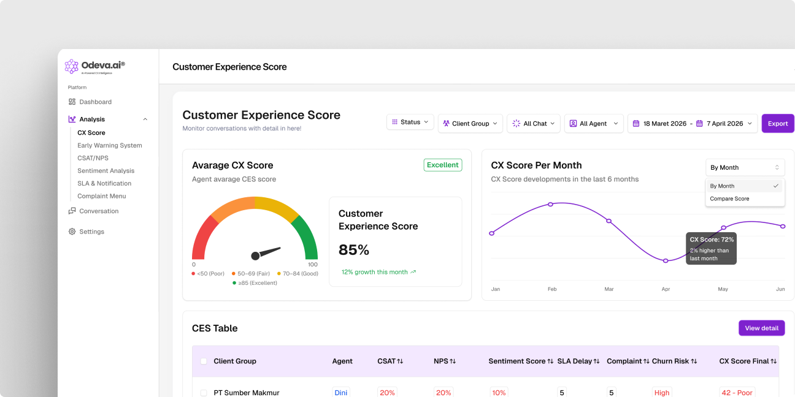Click the February chart data point
This screenshot has height=397, width=795.
coord(550,204)
